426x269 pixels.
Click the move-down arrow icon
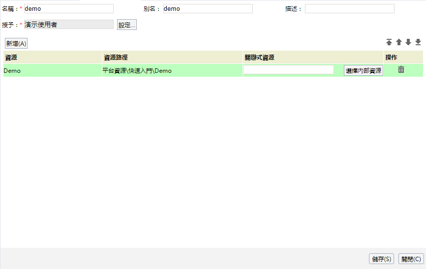tap(408, 42)
